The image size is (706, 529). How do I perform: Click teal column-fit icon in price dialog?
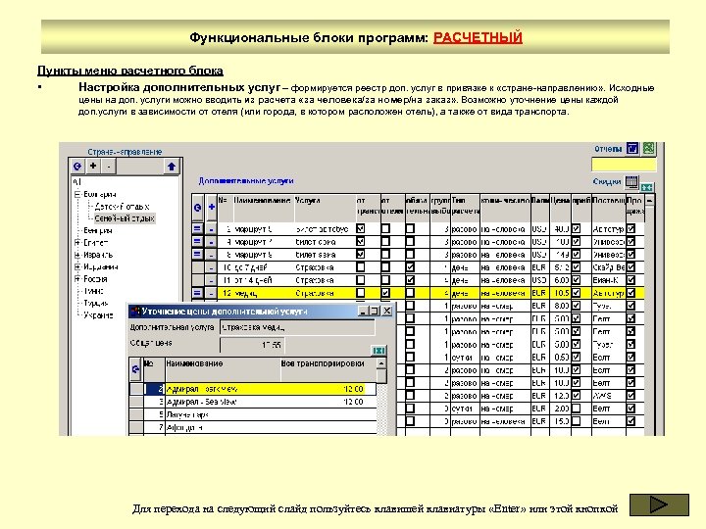click(x=379, y=351)
